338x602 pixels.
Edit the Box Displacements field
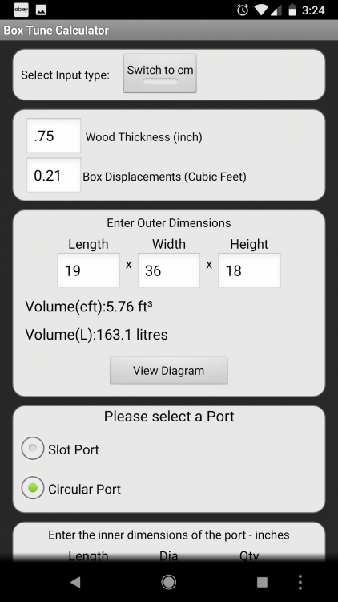point(54,175)
